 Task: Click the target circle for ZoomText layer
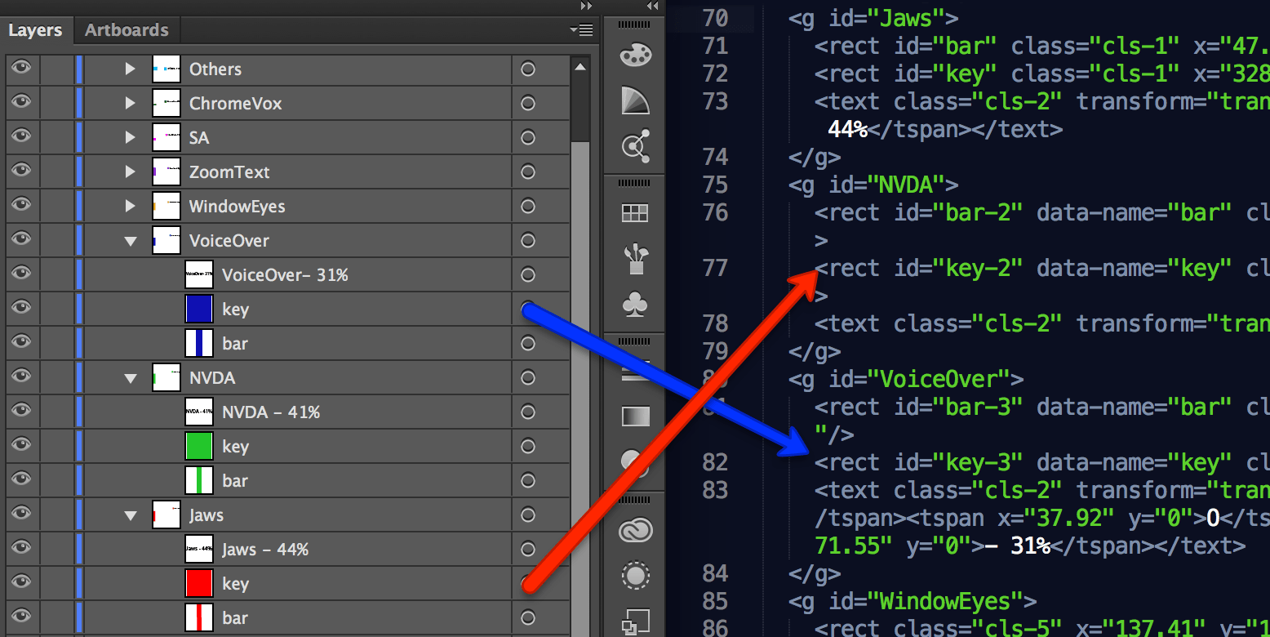[x=528, y=172]
